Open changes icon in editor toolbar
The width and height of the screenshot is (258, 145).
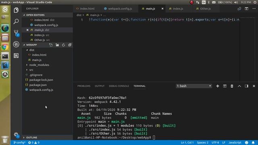point(239,8)
